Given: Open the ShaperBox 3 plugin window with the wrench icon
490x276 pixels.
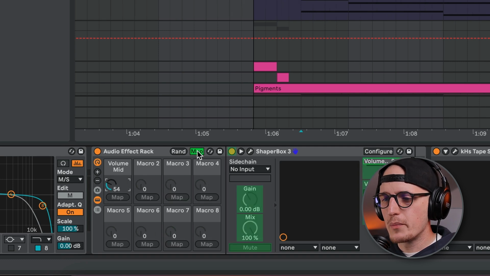Looking at the screenshot, I should tap(250, 151).
